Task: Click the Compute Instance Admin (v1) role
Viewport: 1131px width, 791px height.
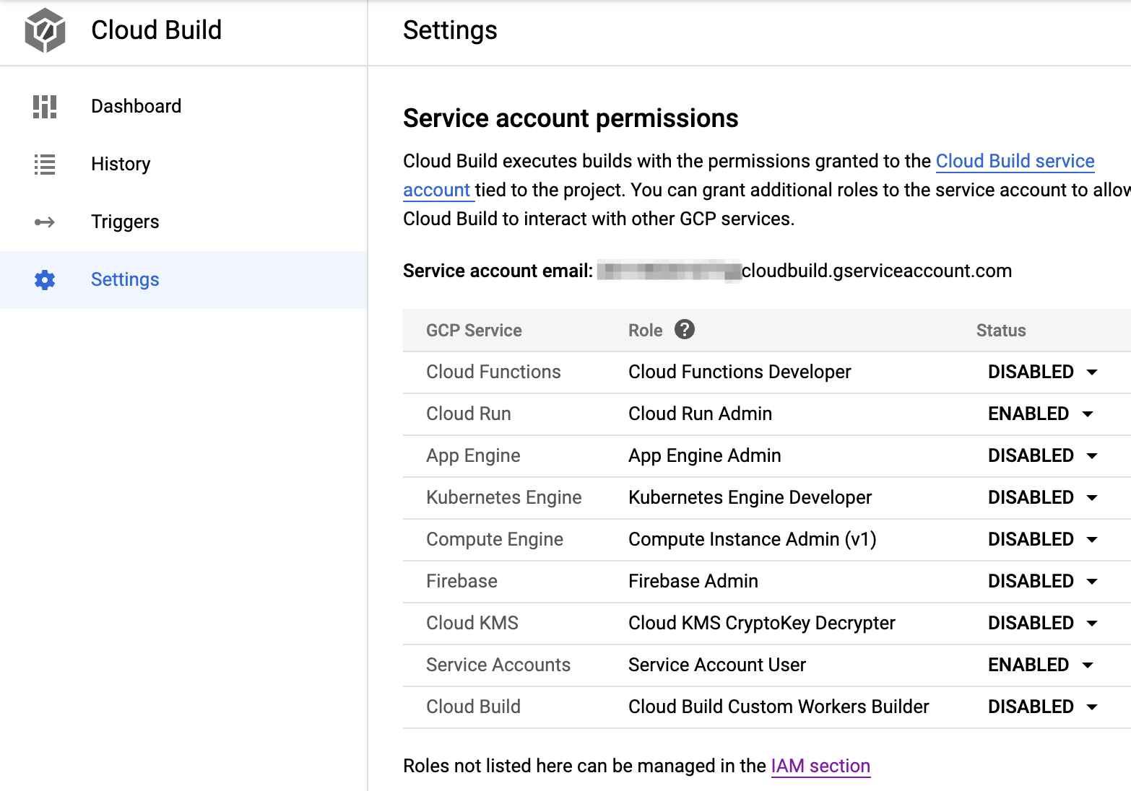Action: tap(752, 539)
